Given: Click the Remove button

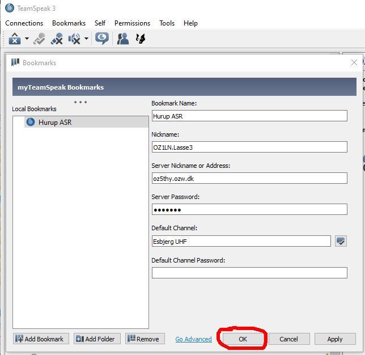Looking at the screenshot, I should (145, 339).
